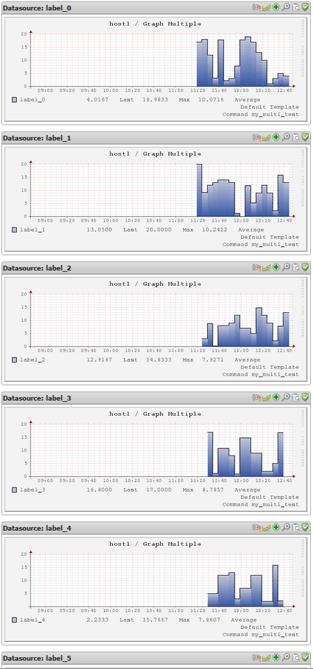313x669 pixels.
Task: Click the label_0 legend color box
Action: [15, 99]
